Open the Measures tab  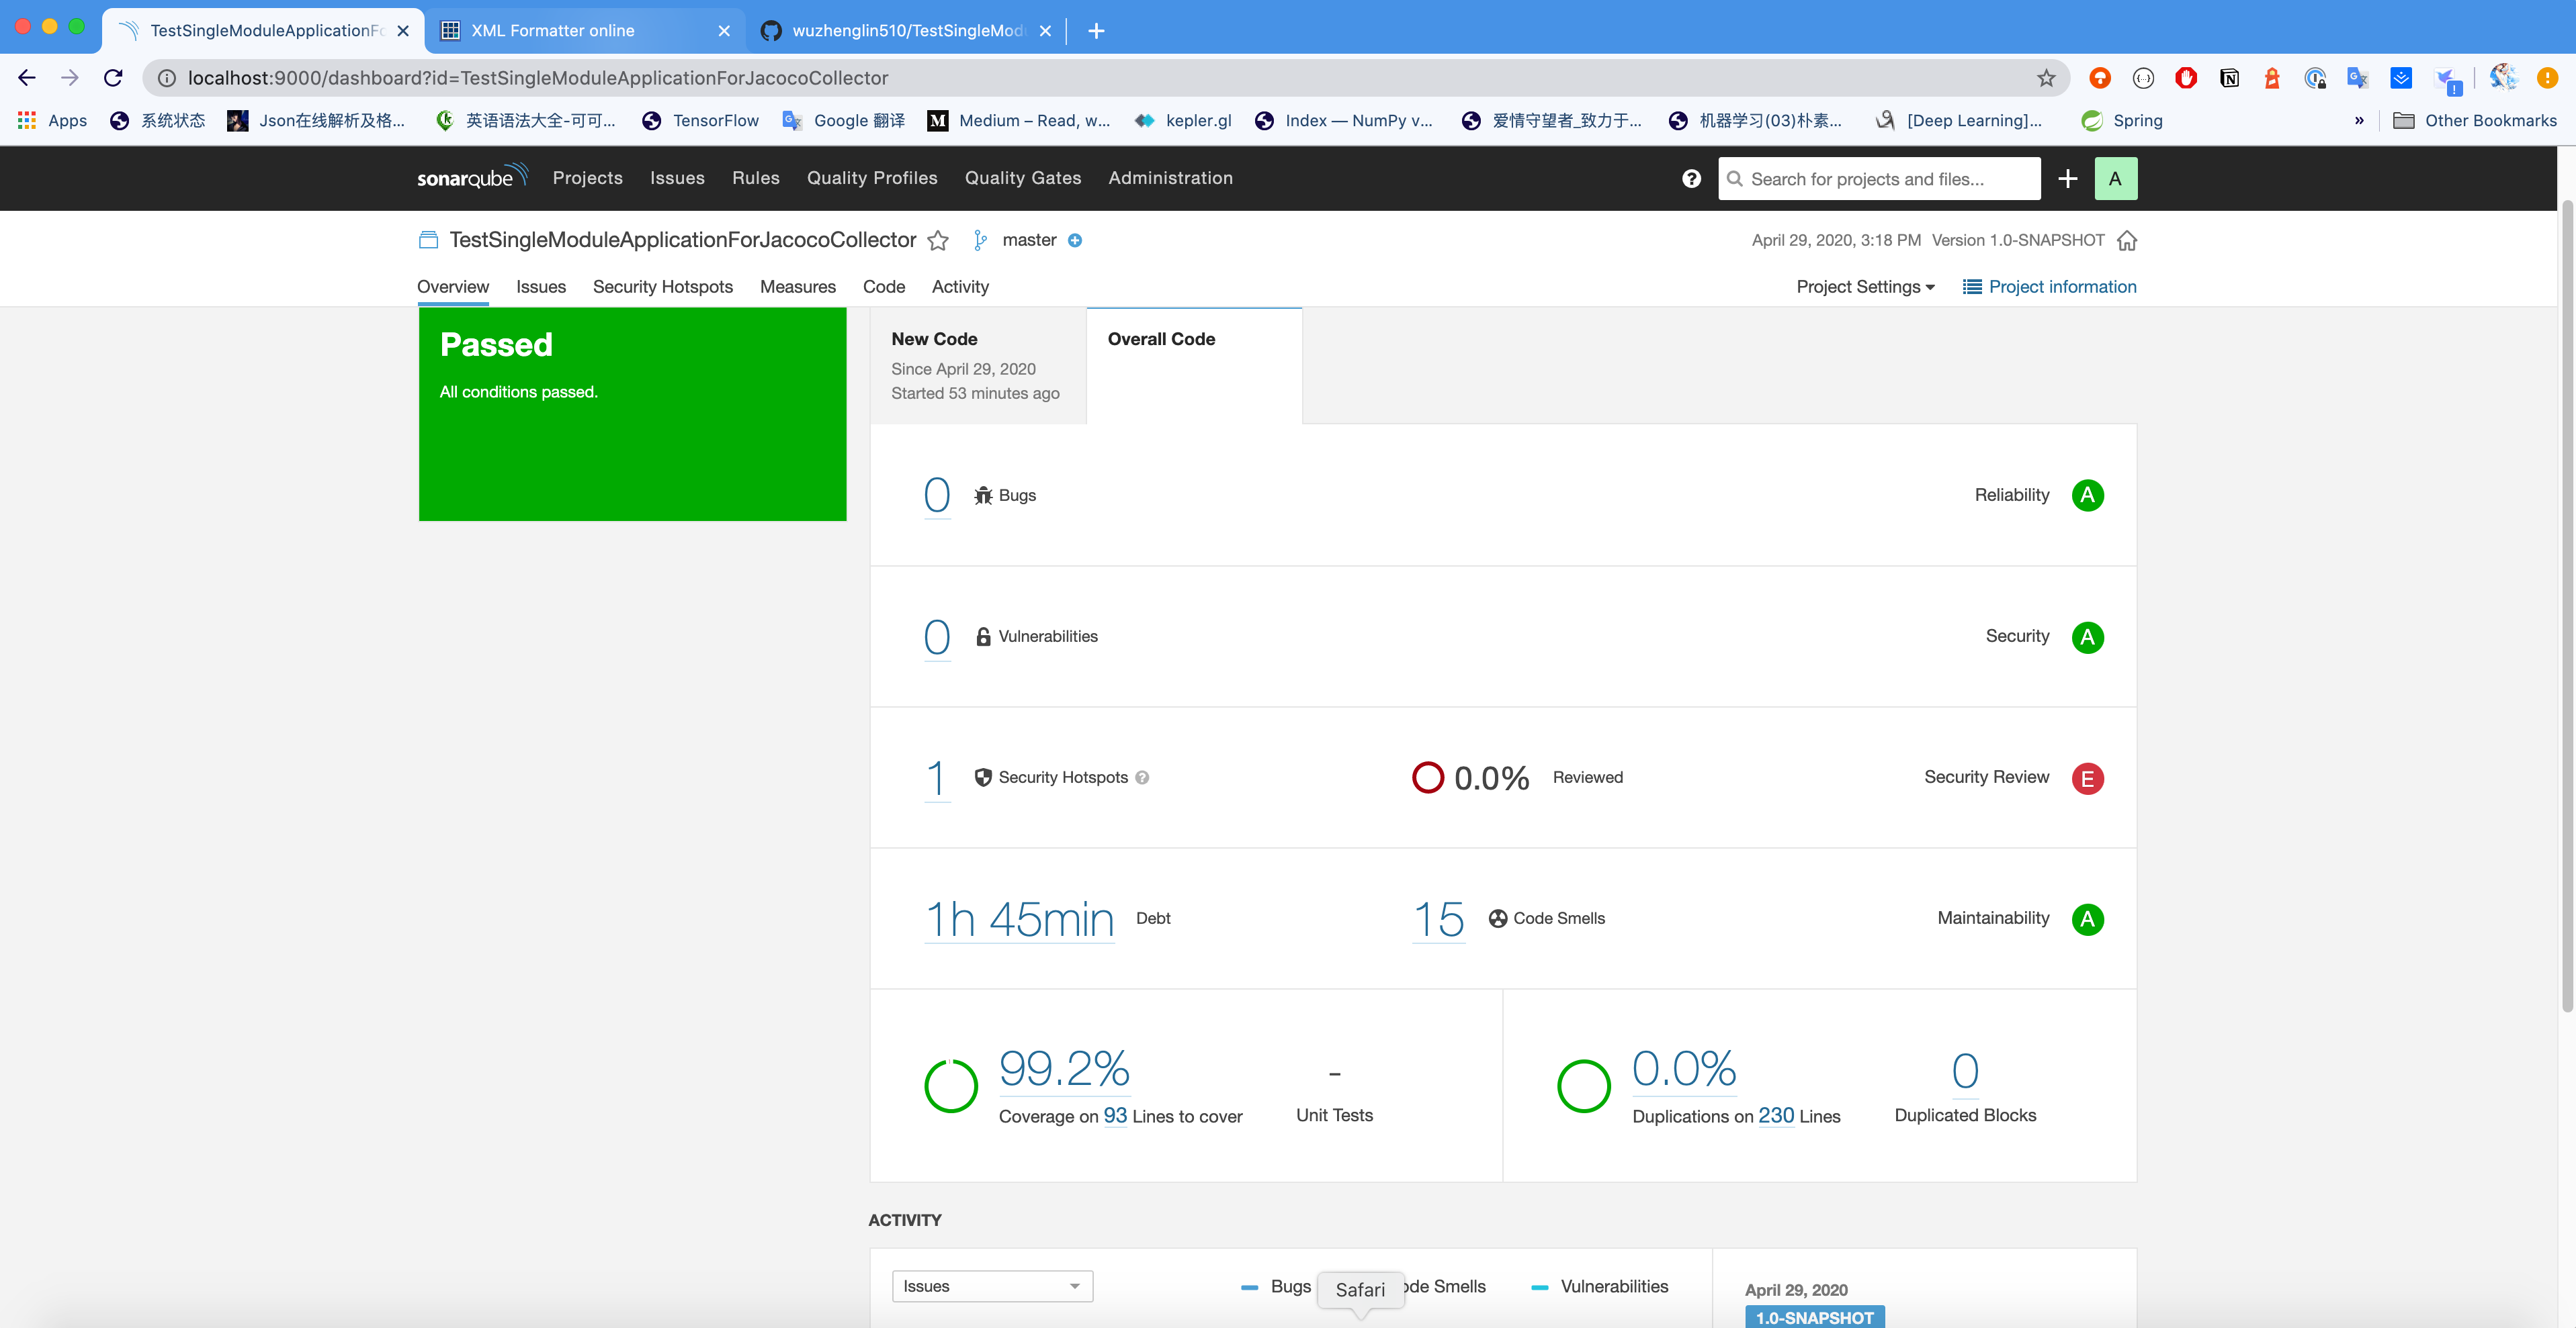pos(797,287)
